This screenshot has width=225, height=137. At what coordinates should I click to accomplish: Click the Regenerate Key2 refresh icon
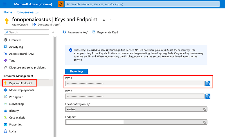(x=94, y=32)
